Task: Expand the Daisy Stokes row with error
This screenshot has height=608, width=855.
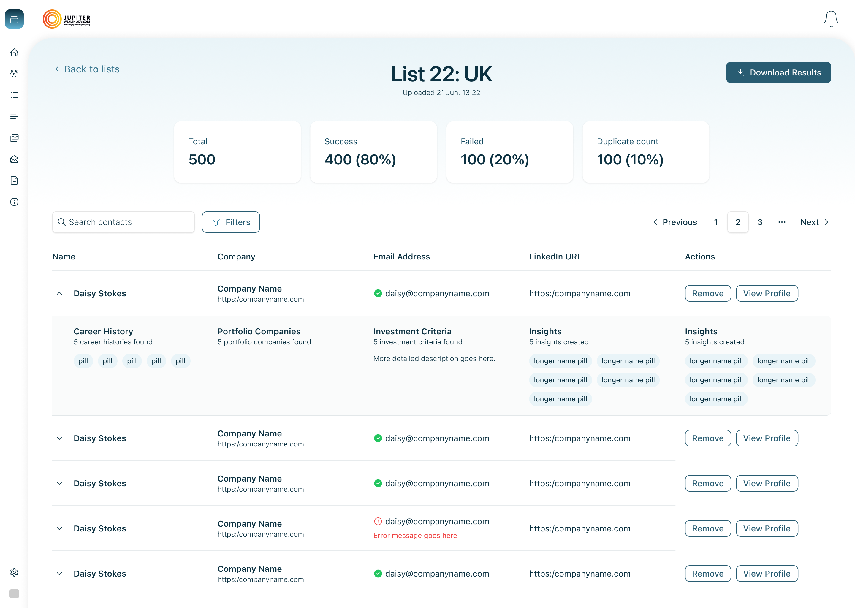Action: point(59,528)
